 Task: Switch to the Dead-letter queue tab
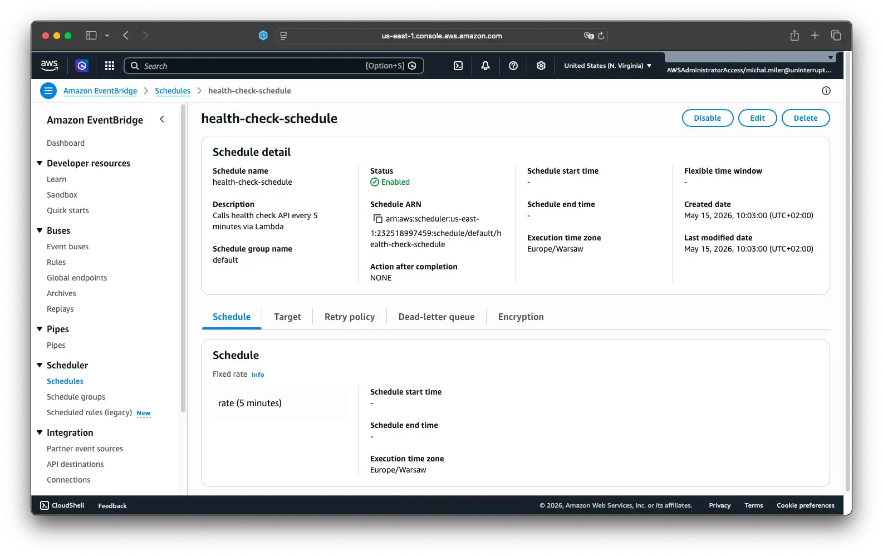coord(436,317)
